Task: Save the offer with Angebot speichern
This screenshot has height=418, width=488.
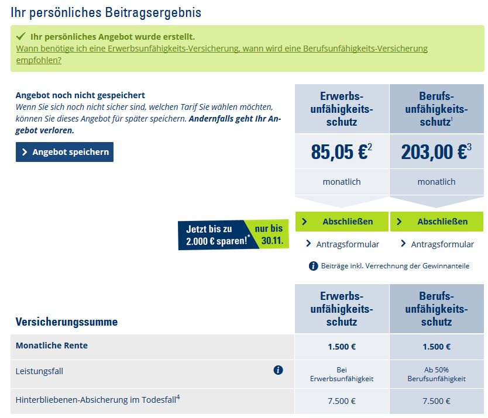Action: tap(64, 152)
